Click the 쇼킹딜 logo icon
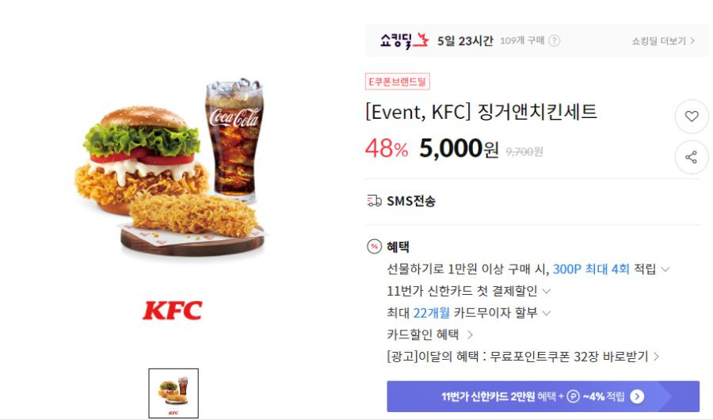Viewport: 713px width, 420px height. (404, 40)
